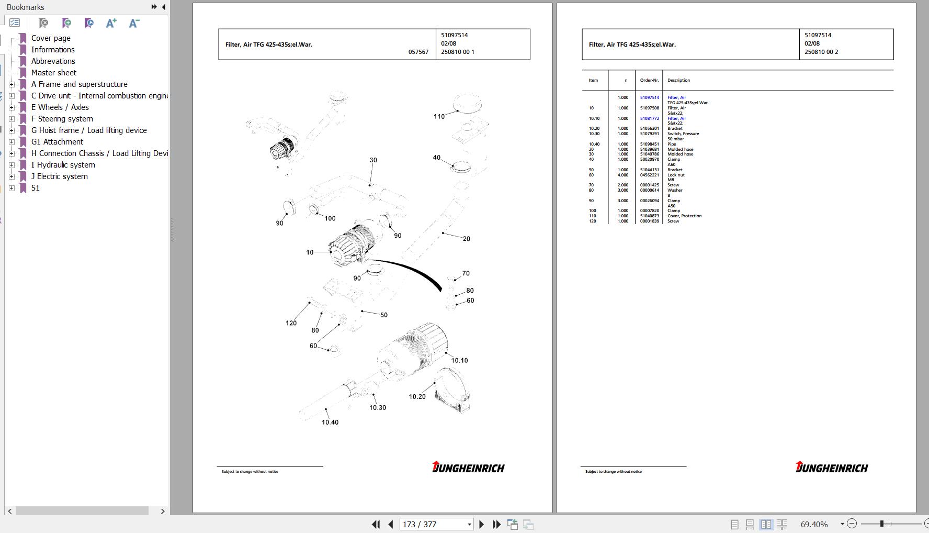
Task: Click the bookmark destination/properties icon
Action: point(89,23)
